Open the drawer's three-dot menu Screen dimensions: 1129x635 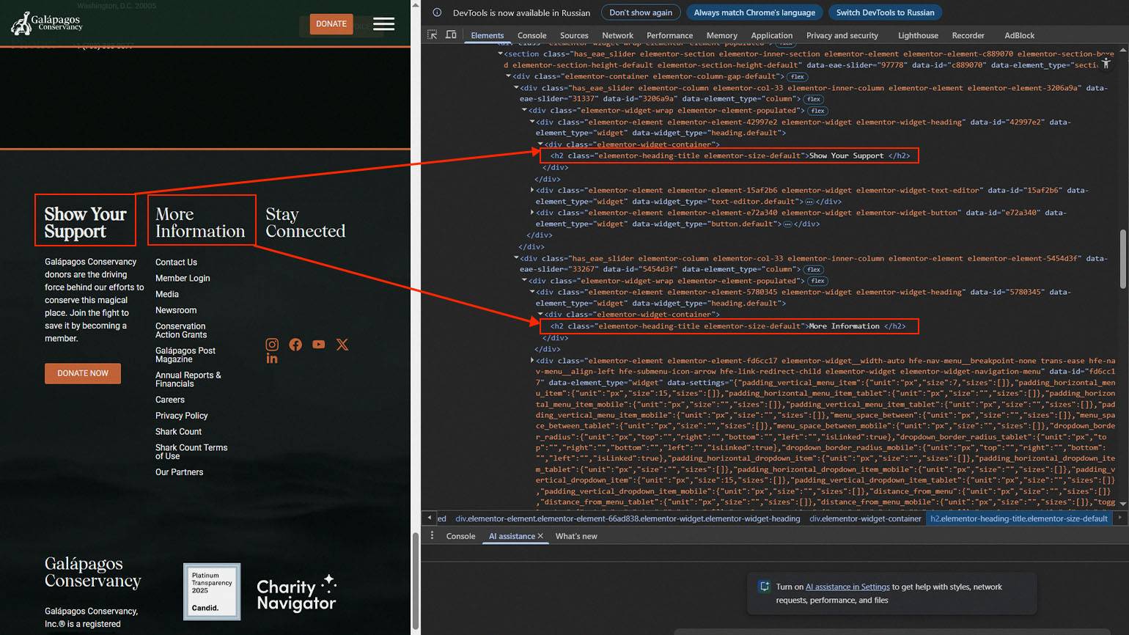(x=432, y=536)
